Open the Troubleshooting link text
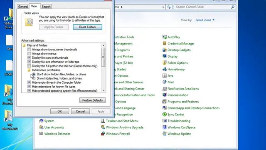266x150 pixels. tap(179, 121)
